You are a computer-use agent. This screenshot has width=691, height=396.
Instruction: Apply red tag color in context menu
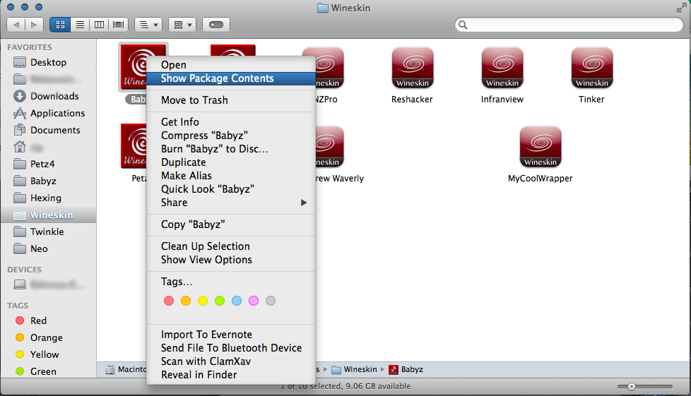pos(169,301)
